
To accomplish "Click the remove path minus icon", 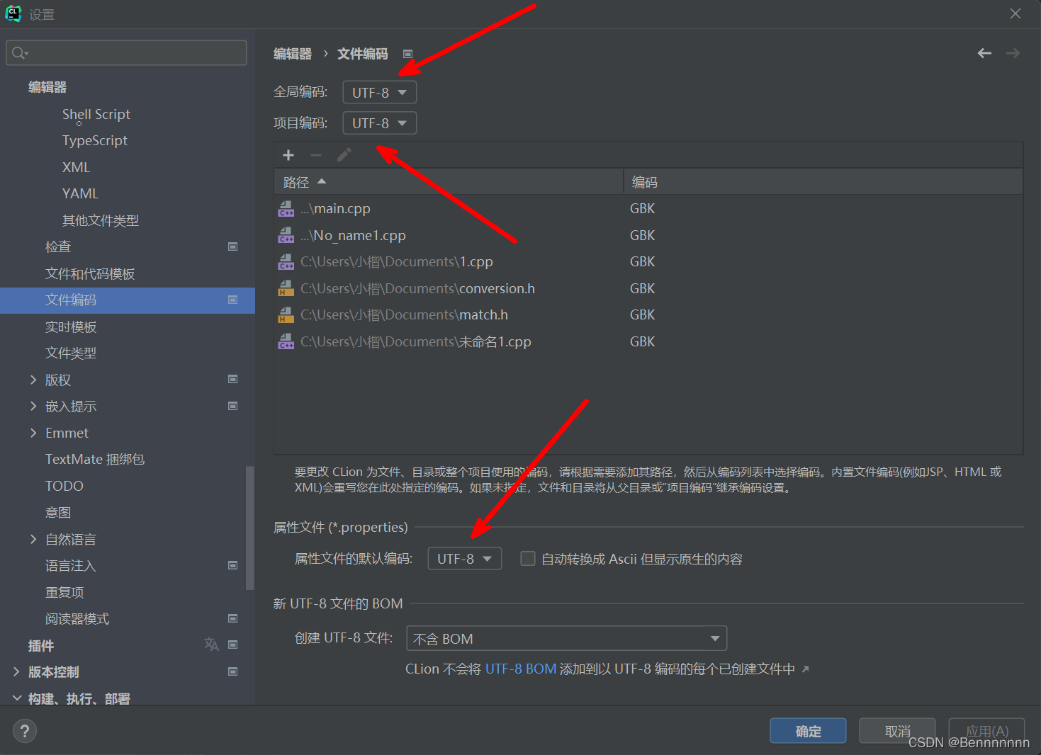I will [x=316, y=155].
